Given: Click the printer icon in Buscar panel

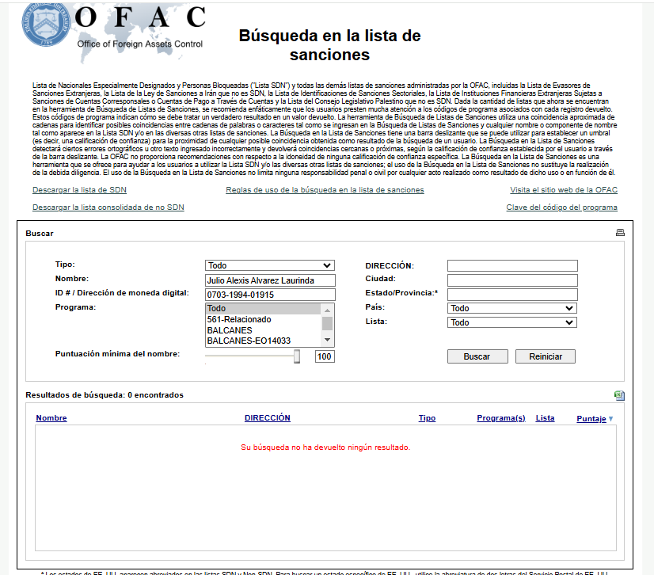Looking at the screenshot, I should pyautogui.click(x=620, y=233).
